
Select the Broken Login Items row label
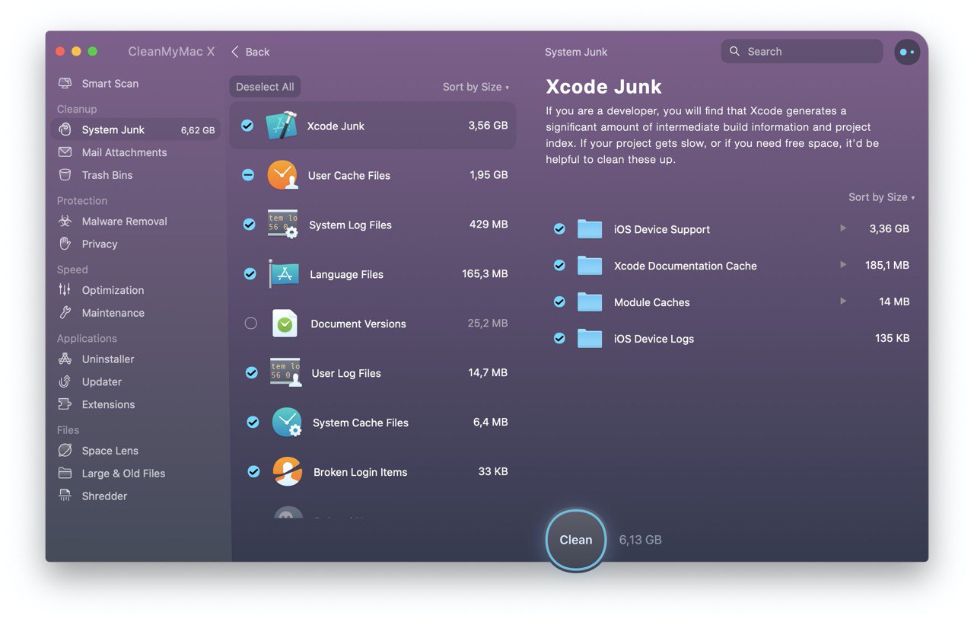[360, 472]
